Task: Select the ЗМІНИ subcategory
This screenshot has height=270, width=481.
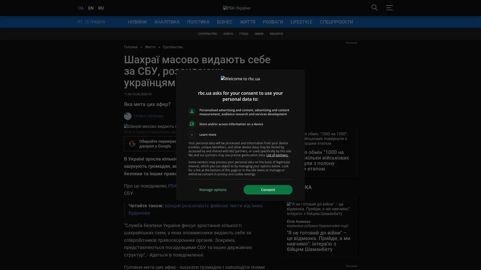Action: point(259,34)
